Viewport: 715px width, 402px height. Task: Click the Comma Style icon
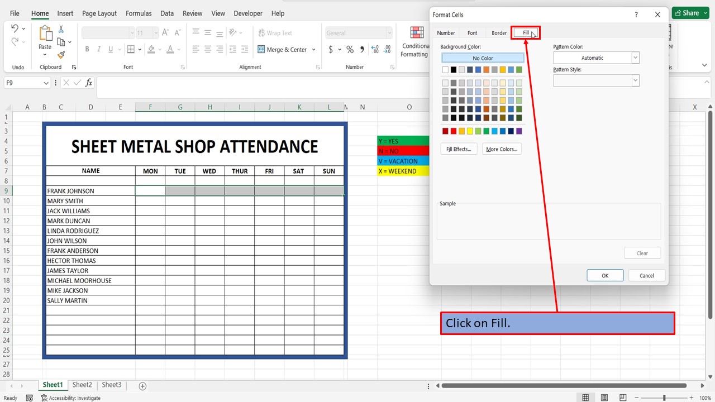363,50
